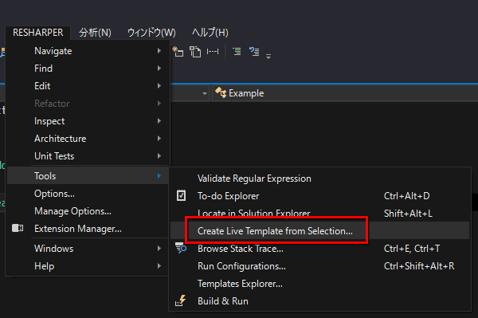The width and height of the screenshot is (478, 318).
Task: Open the RESHARPER menu
Action: point(37,33)
